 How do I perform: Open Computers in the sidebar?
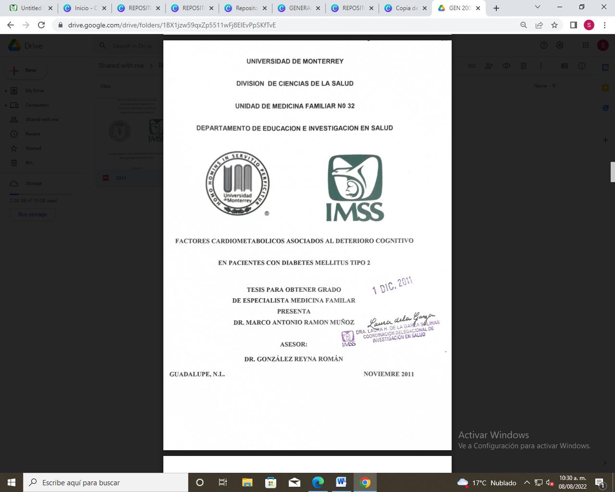pyautogui.click(x=37, y=105)
